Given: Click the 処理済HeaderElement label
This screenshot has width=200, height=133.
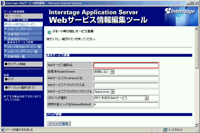Looking at the screenshot, I should (61, 72).
